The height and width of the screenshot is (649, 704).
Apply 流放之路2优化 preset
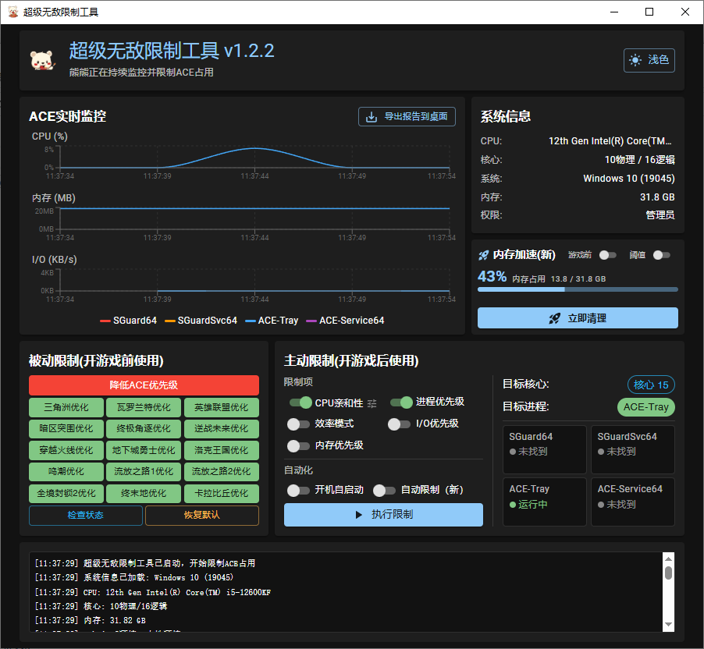coord(222,472)
